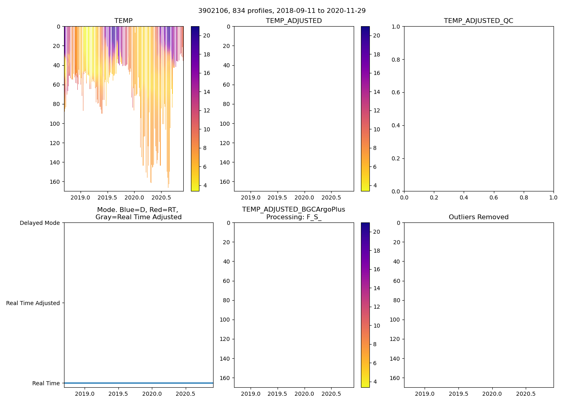Click the TEMP_ADJUSTED_BGCArgoPlus plot title
This screenshot has height=403, width=564.
294,213
